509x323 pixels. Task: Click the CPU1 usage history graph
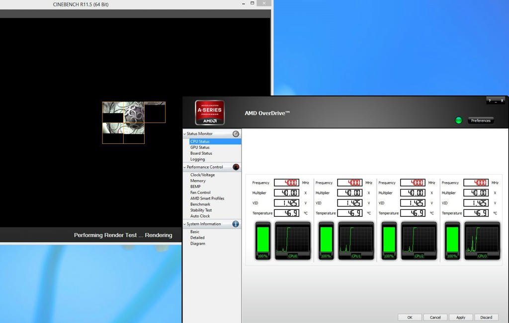356,240
